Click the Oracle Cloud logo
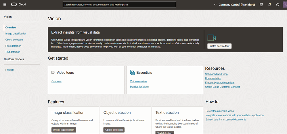The width and height of the screenshot is (287, 134). pyautogui.click(x=18, y=5)
